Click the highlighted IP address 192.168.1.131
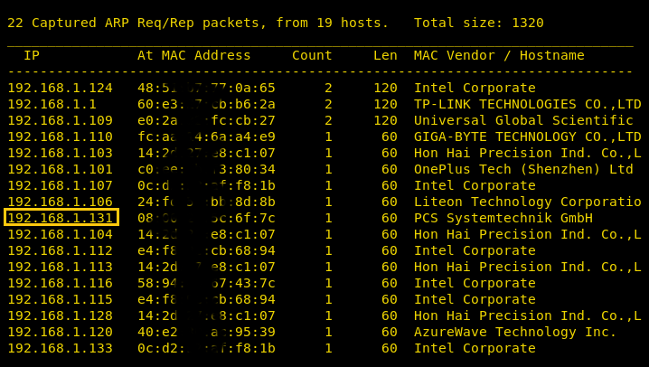Screen dimensions: 649x367 click(x=61, y=218)
